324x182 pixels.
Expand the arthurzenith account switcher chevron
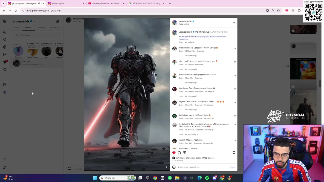[x=34, y=21]
